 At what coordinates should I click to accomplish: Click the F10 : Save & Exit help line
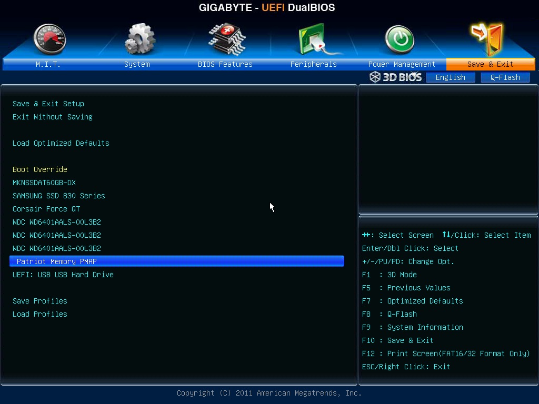click(397, 340)
